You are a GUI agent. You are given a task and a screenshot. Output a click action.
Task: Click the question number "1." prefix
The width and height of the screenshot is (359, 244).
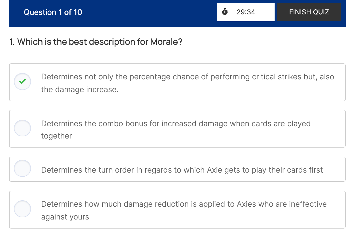point(12,42)
